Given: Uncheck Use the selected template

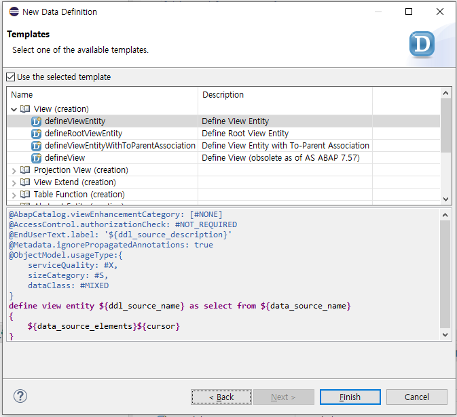Looking at the screenshot, I should (10, 77).
